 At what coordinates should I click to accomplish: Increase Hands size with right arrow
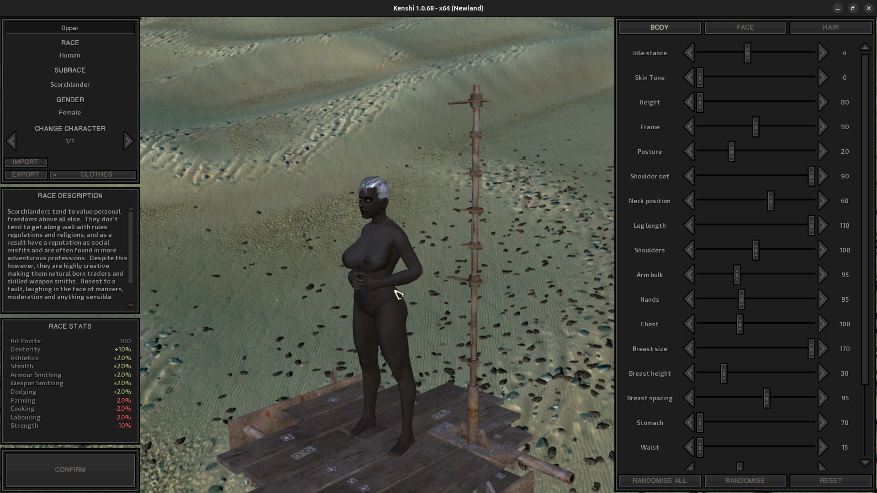coord(823,299)
